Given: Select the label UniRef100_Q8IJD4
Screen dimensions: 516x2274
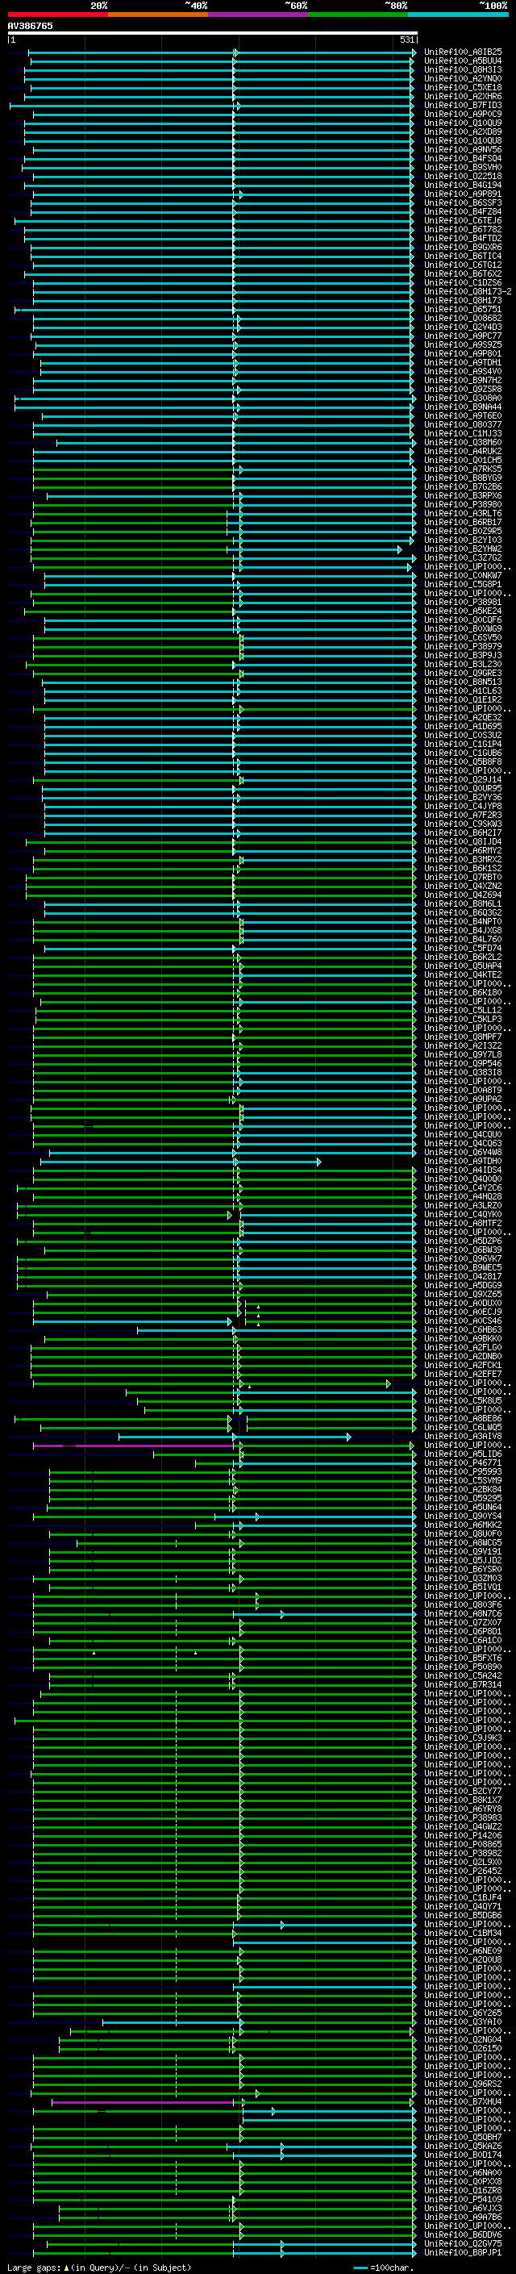Looking at the screenshot, I should [x=463, y=841].
